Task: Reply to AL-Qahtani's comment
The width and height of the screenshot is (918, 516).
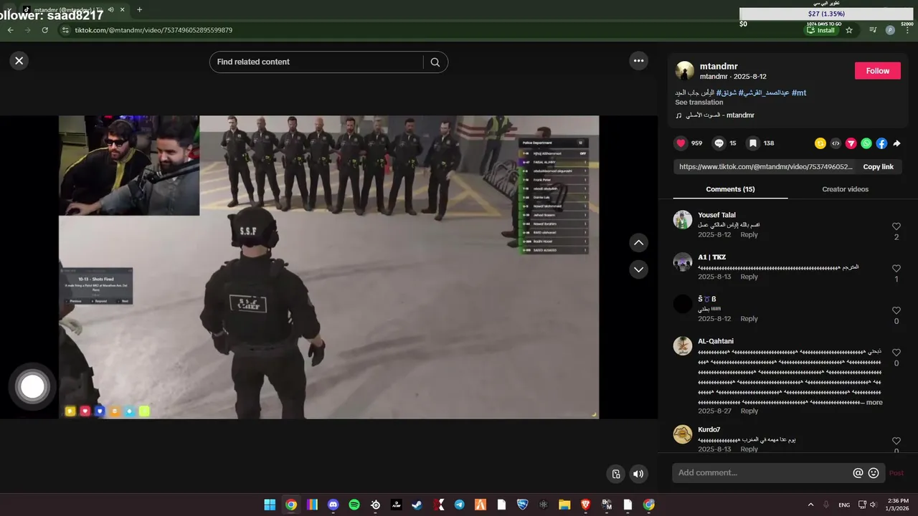Action: click(749, 411)
